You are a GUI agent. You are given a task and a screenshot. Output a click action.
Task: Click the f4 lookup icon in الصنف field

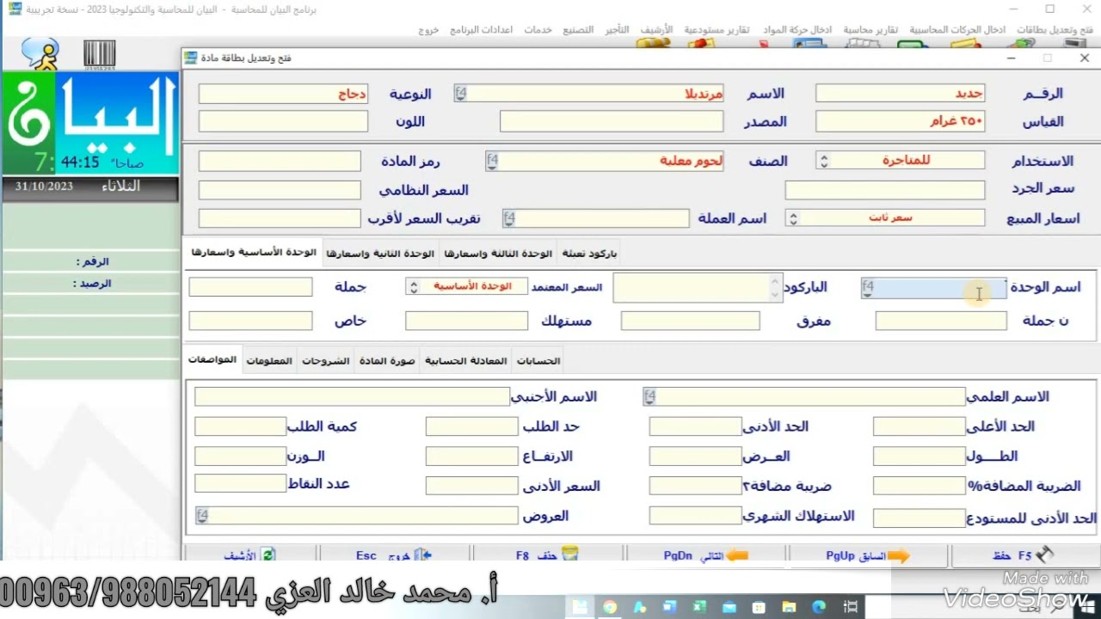click(492, 160)
